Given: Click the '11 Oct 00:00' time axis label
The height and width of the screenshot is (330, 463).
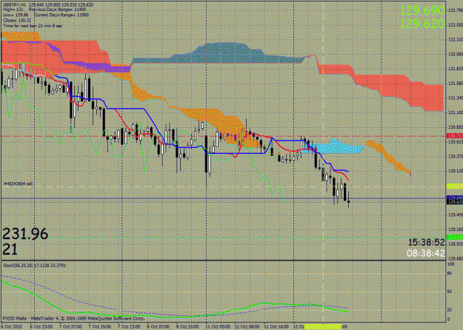Looking at the screenshot, I should pos(218,327).
